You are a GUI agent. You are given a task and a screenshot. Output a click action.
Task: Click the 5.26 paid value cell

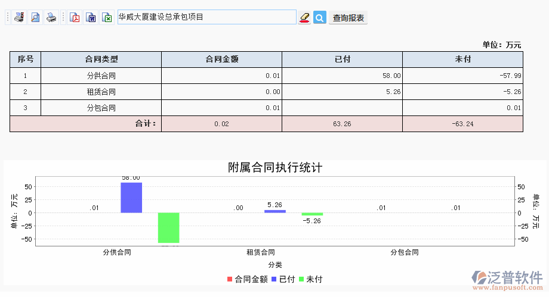click(x=342, y=92)
